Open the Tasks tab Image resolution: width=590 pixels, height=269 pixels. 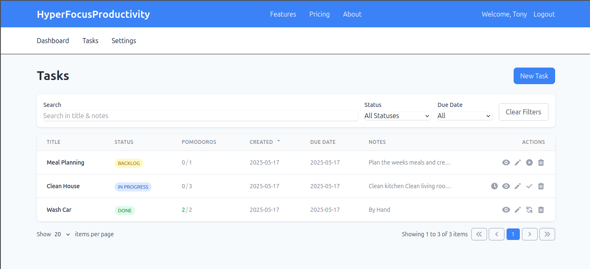tap(91, 41)
